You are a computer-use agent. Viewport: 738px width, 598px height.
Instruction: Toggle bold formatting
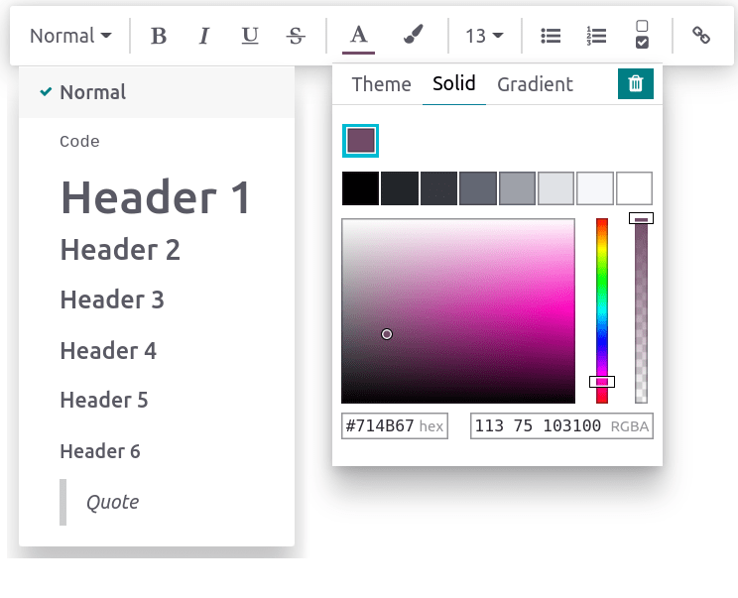tap(158, 36)
